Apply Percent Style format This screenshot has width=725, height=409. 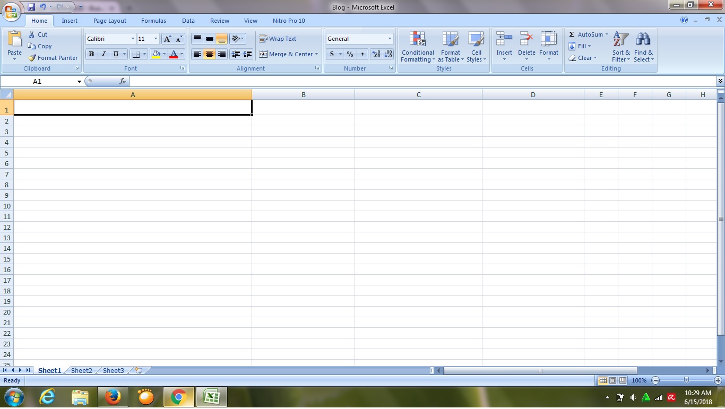350,54
